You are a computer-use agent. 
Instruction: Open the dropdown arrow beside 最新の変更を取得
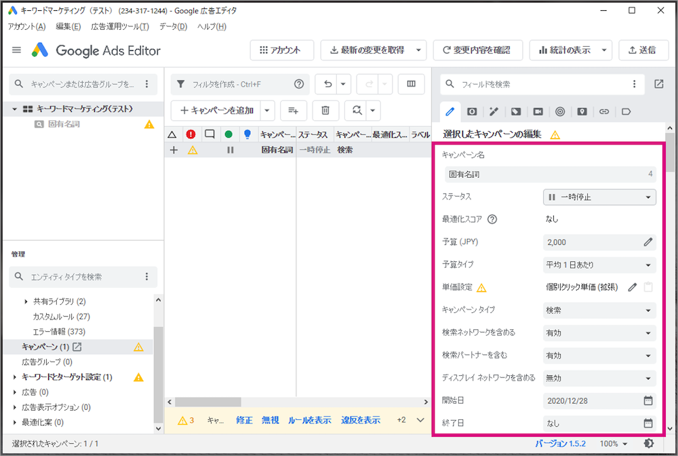(418, 50)
